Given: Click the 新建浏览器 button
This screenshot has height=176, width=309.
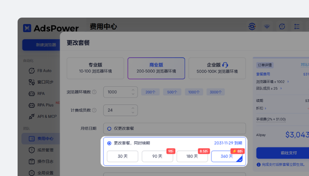Looking at the screenshot, I should click(41, 45).
